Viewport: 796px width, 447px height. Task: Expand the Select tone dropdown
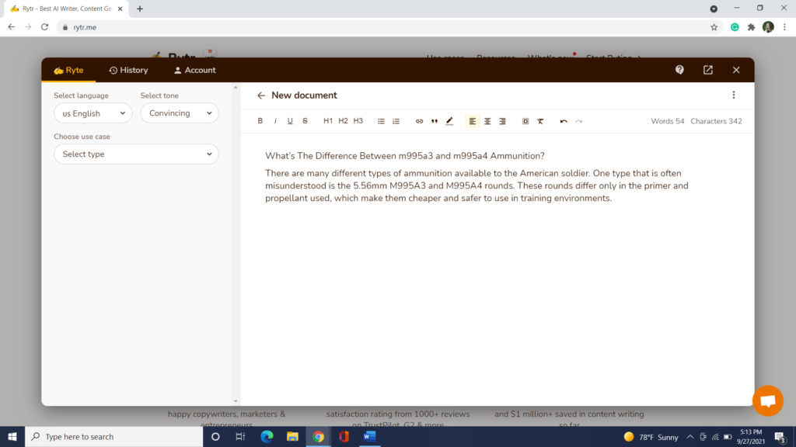click(x=180, y=113)
